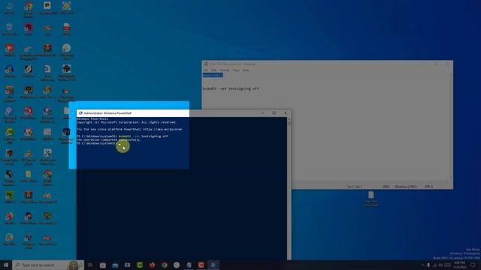481x270 pixels.
Task: Open the Format menu in Notepad
Action: click(x=224, y=70)
